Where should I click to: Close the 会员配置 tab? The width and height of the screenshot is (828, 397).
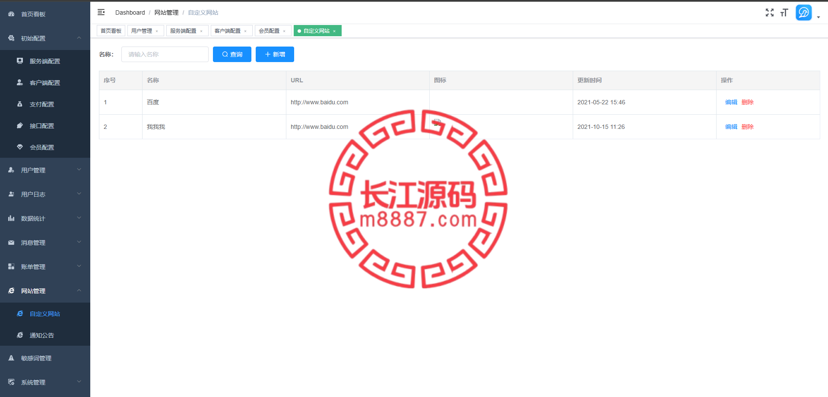pos(284,31)
